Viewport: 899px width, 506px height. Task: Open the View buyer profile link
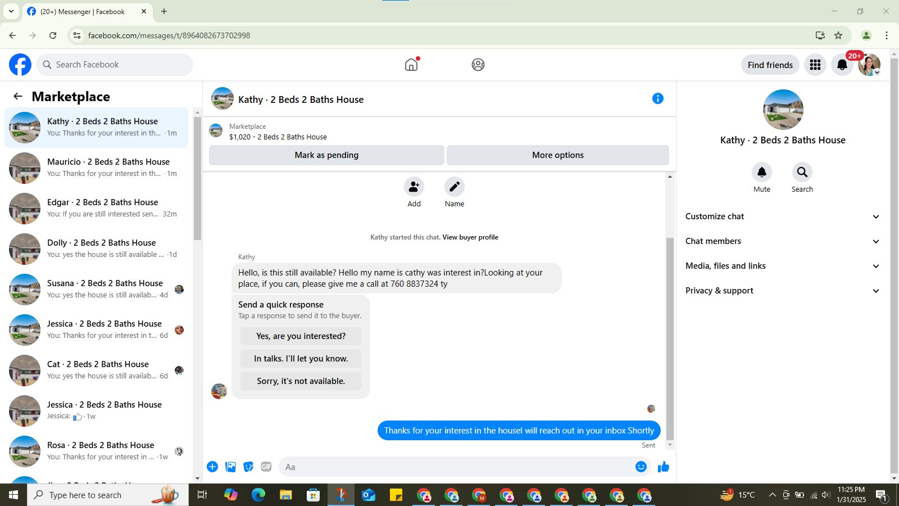coord(470,237)
